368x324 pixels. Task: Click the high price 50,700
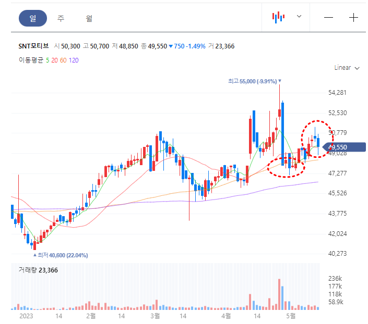click(100, 46)
